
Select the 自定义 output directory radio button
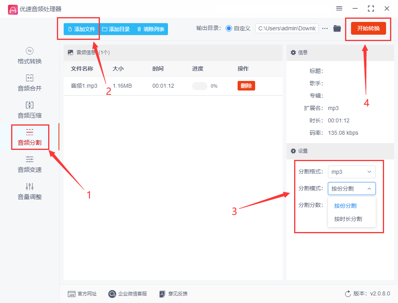[229, 28]
